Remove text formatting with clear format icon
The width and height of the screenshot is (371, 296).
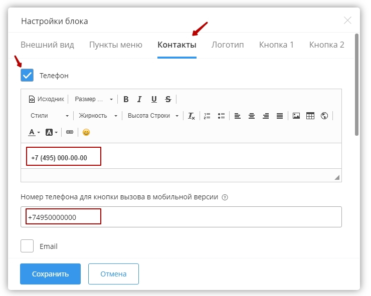pyautogui.click(x=191, y=116)
